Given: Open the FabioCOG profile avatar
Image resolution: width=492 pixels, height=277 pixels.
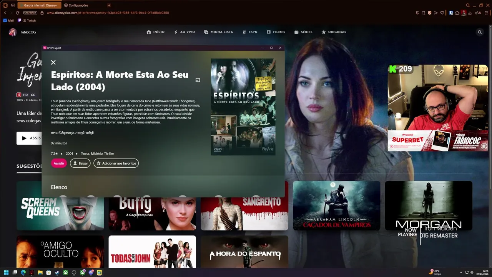Looking at the screenshot, I should (x=13, y=32).
